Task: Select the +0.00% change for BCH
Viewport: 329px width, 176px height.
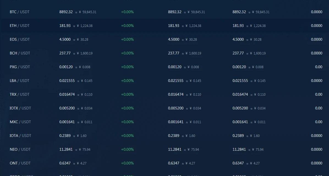Action: point(127,53)
